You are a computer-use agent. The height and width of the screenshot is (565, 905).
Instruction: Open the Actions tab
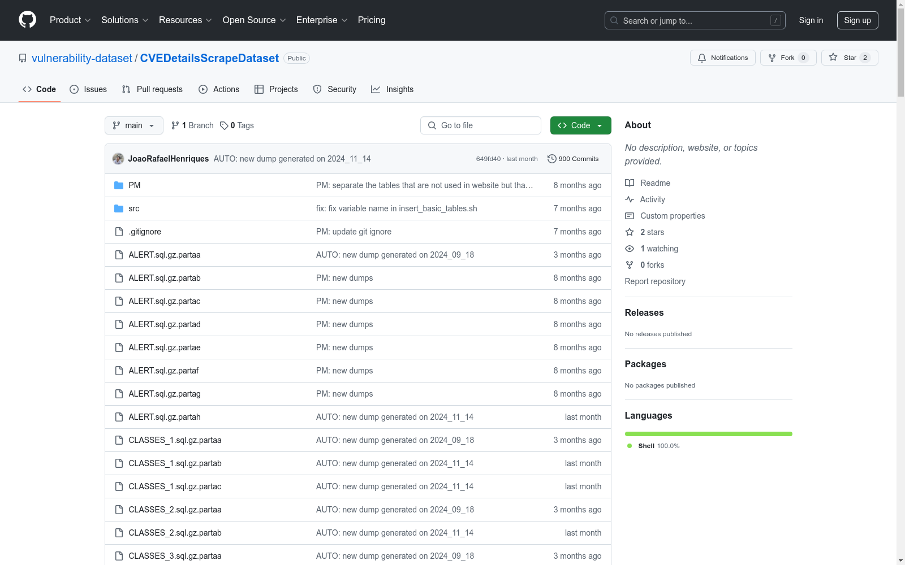(x=219, y=89)
